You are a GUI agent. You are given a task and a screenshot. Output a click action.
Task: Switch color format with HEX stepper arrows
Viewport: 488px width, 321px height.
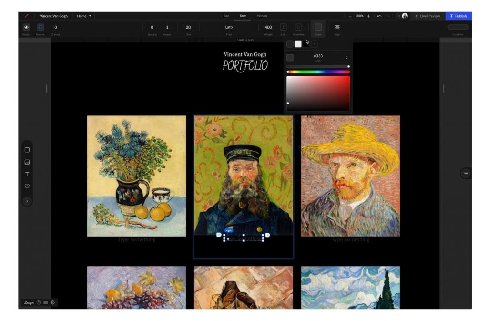click(346, 58)
